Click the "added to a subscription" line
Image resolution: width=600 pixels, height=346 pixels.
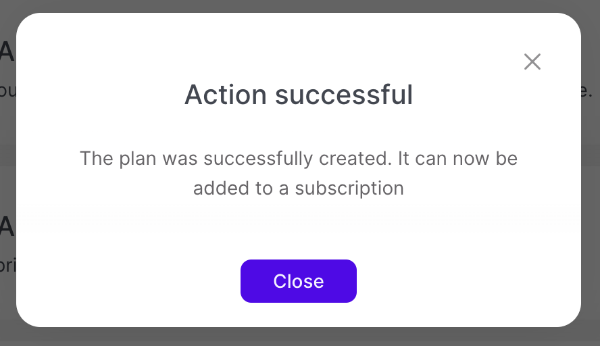[299, 188]
